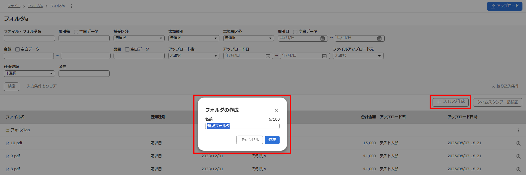
Task: Toggle the 品目 空白データ checkbox
Action: coord(127,49)
